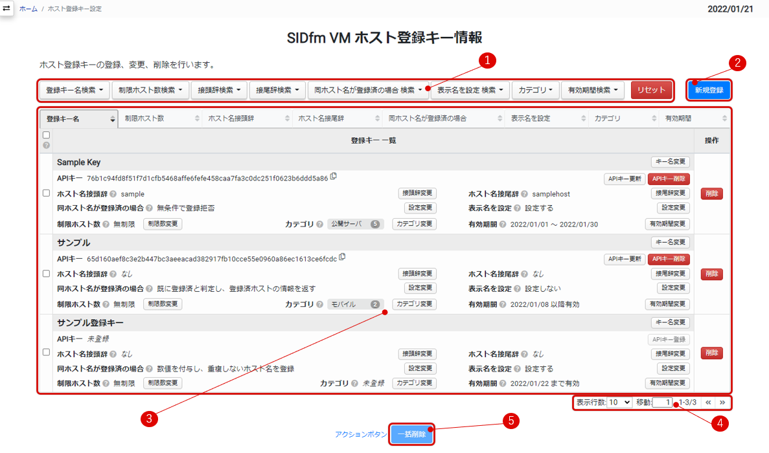Sort by 表示名を設定 column header
Viewport: 769px width, 453px height.
click(x=547, y=118)
